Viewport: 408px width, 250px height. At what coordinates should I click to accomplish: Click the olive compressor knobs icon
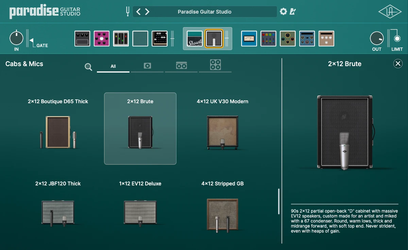[288, 38]
